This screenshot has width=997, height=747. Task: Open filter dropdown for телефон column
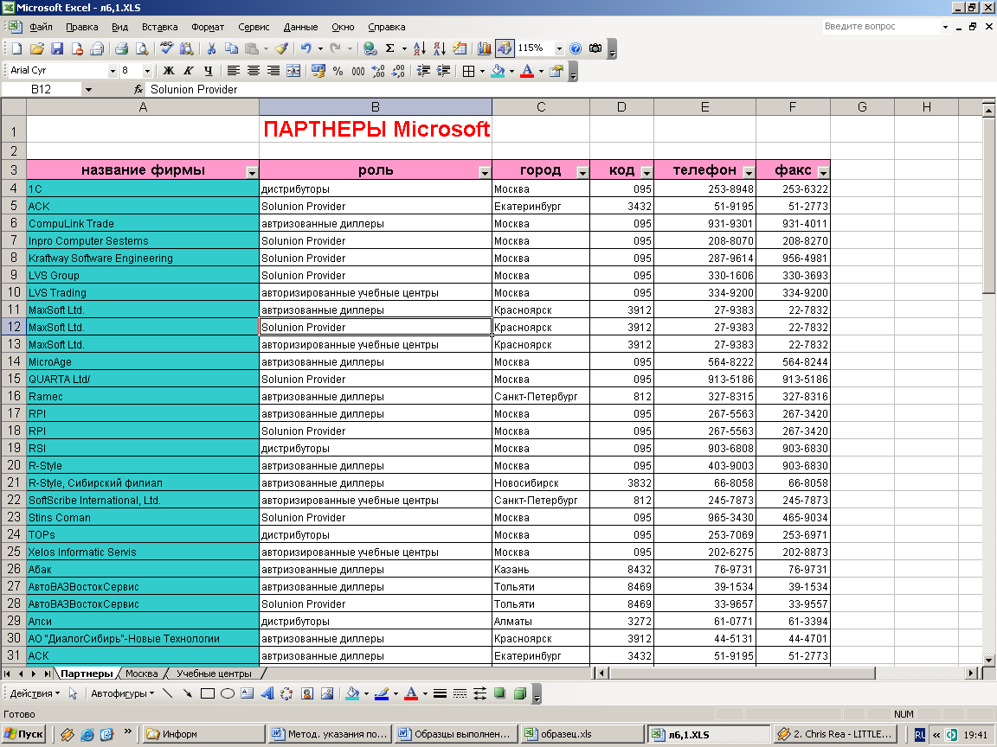[749, 172]
